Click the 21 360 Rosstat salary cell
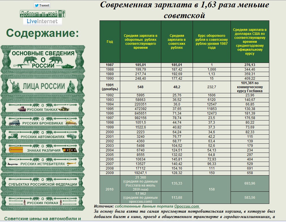Image resolution: width=286 pixels, height=222 pixels. (140, 183)
